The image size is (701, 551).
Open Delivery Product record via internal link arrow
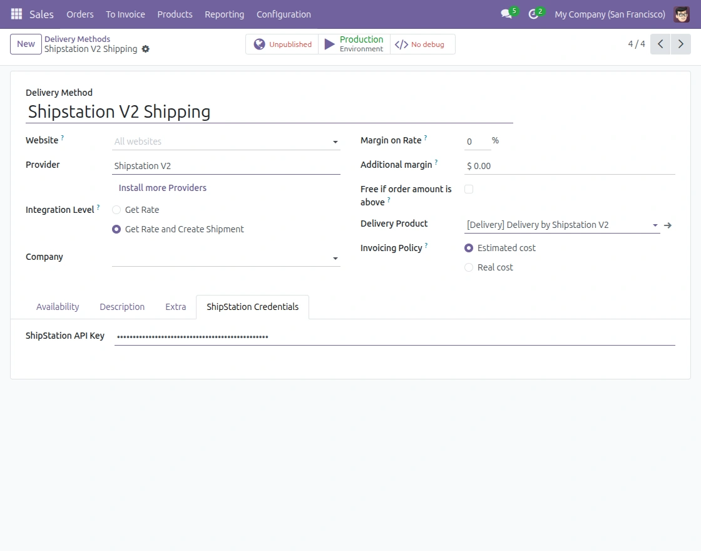pos(668,224)
